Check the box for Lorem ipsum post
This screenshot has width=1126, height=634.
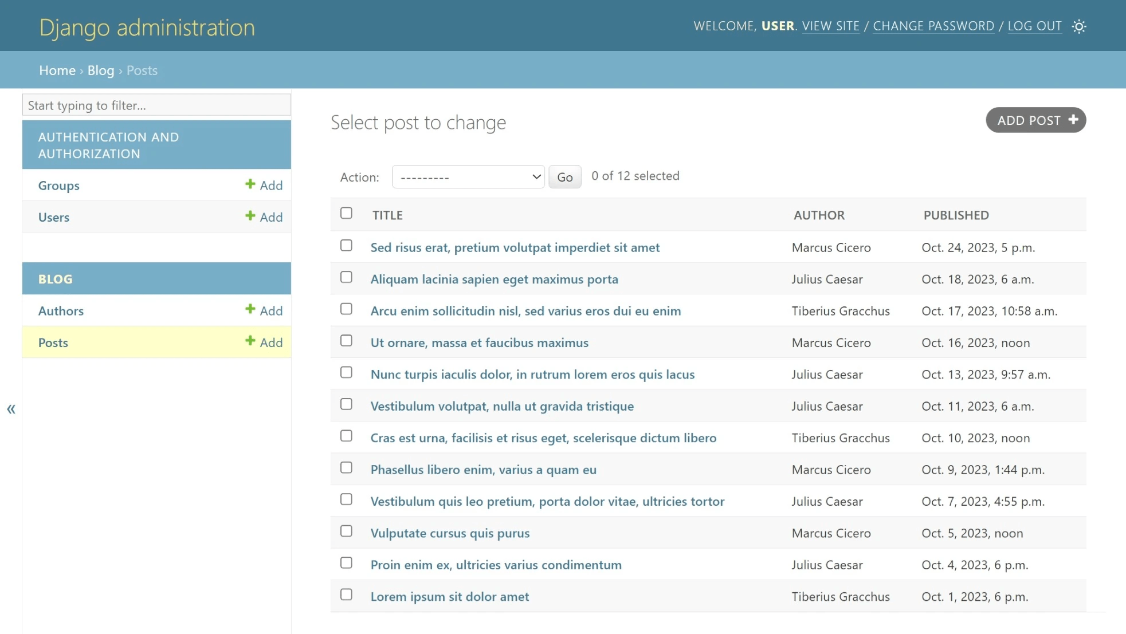pyautogui.click(x=346, y=594)
